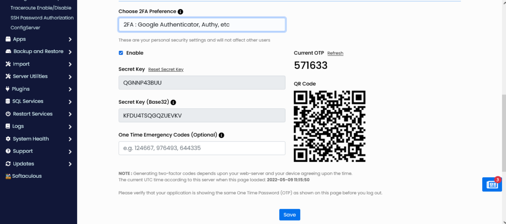Click the Reset Secret Key link
The image size is (506, 224).
[x=166, y=69]
